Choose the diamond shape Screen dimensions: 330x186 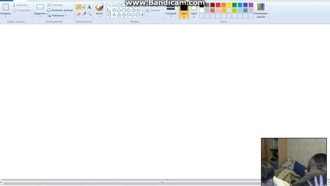(x=114, y=10)
